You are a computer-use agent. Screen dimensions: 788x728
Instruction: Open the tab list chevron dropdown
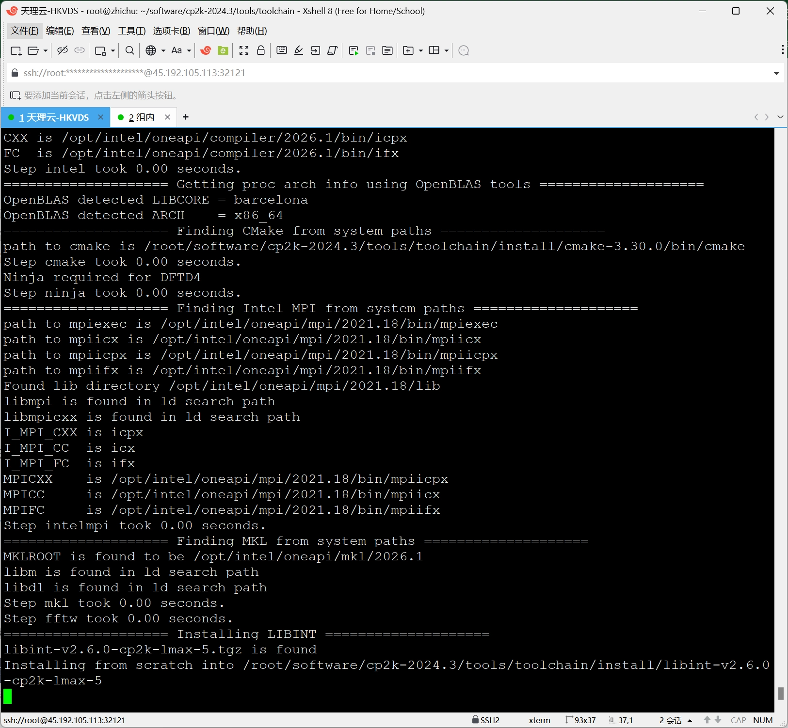coord(780,117)
